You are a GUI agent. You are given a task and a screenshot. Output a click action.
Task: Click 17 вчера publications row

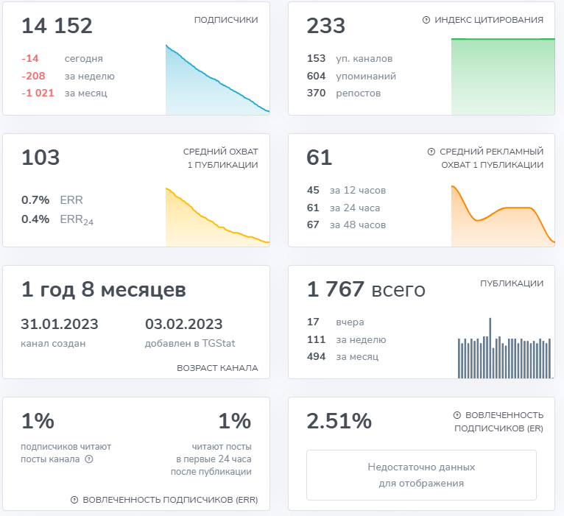(336, 322)
